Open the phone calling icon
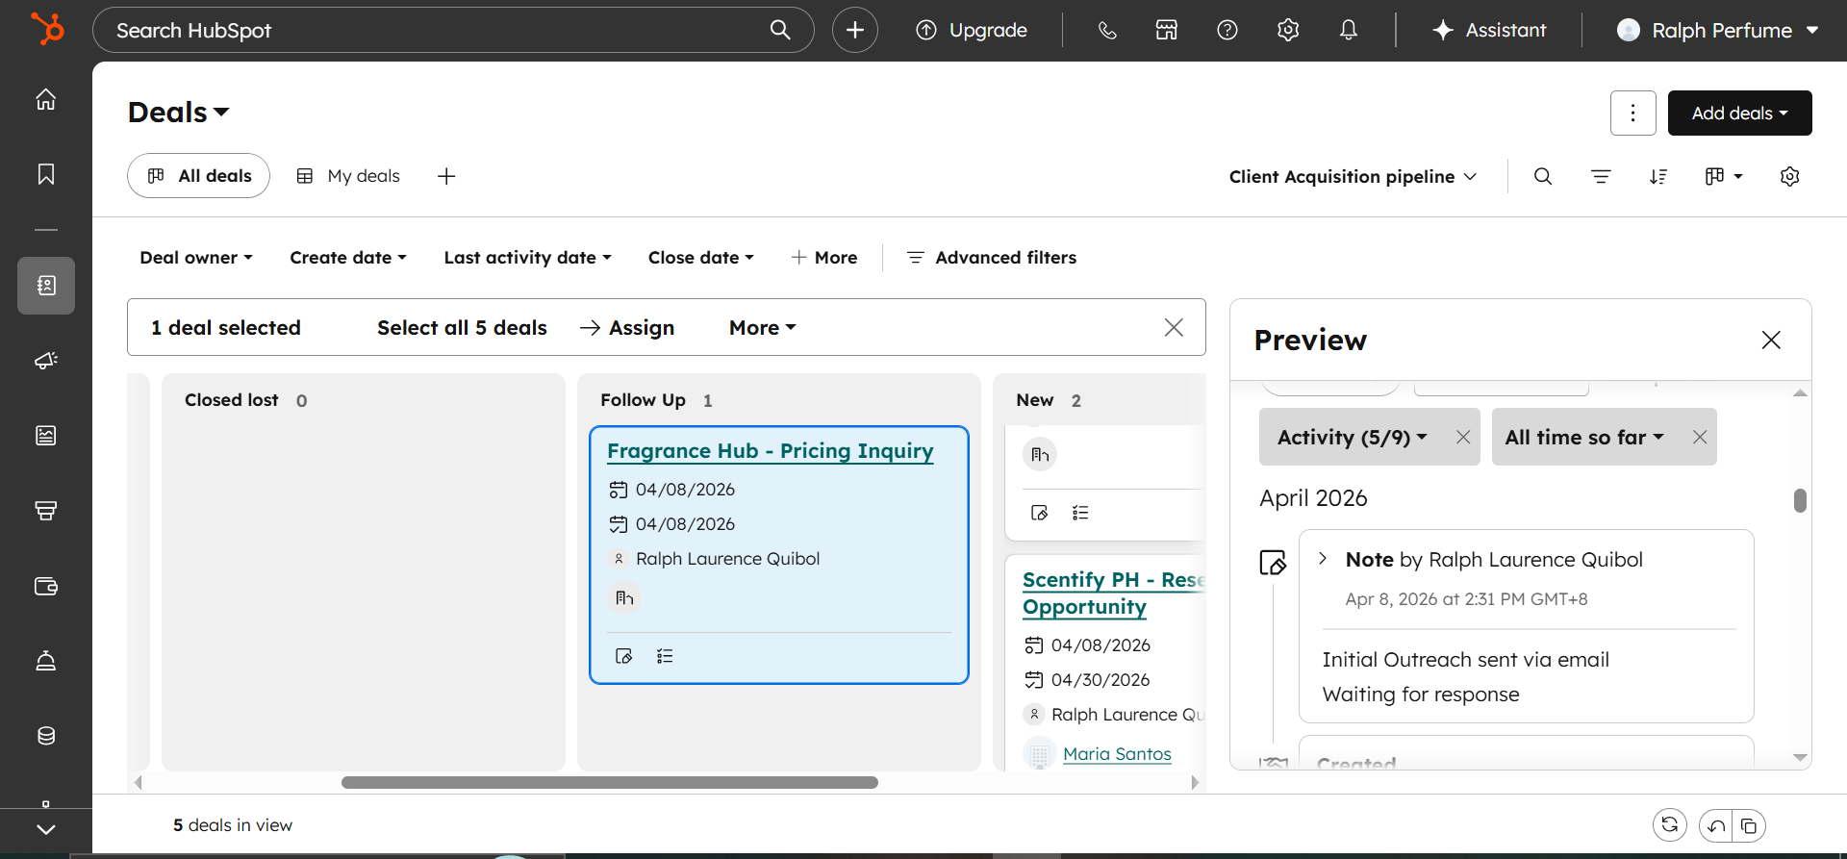The image size is (1847, 859). pos(1107,30)
